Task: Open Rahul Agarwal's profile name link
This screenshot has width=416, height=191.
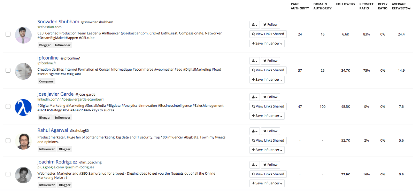Action: [x=53, y=130]
